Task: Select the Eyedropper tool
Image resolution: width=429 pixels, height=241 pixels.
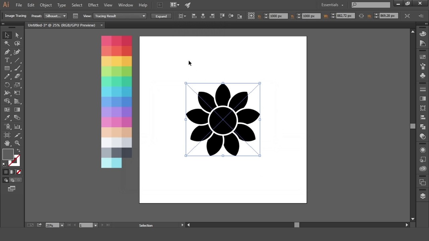Action: [7, 118]
